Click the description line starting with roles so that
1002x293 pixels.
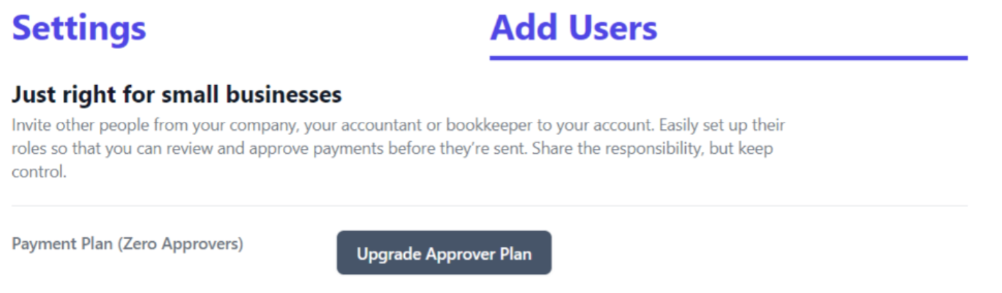tap(392, 149)
